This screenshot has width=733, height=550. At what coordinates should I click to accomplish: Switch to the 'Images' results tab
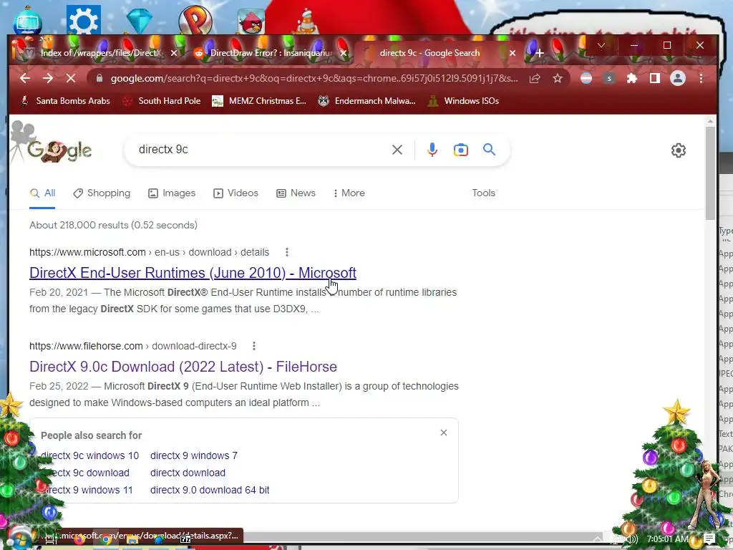click(x=172, y=193)
